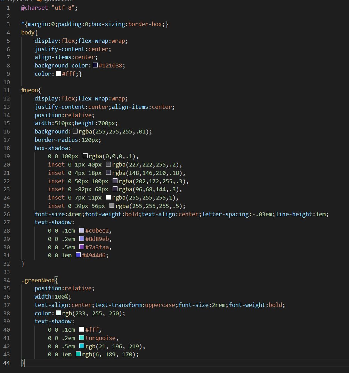Click font-size:2rem on line 37

202,305
